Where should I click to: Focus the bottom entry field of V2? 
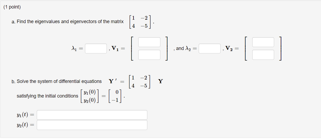(263, 55)
